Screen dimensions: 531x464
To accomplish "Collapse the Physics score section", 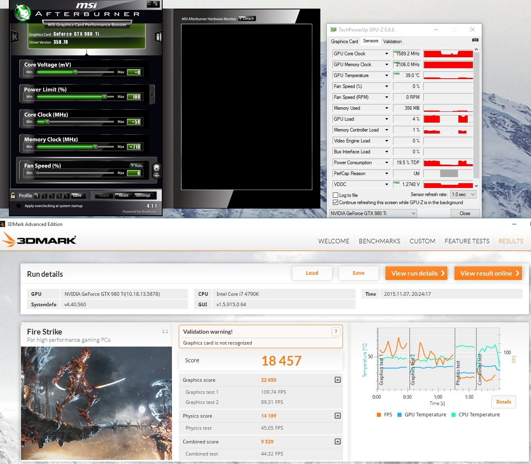I will (338, 416).
